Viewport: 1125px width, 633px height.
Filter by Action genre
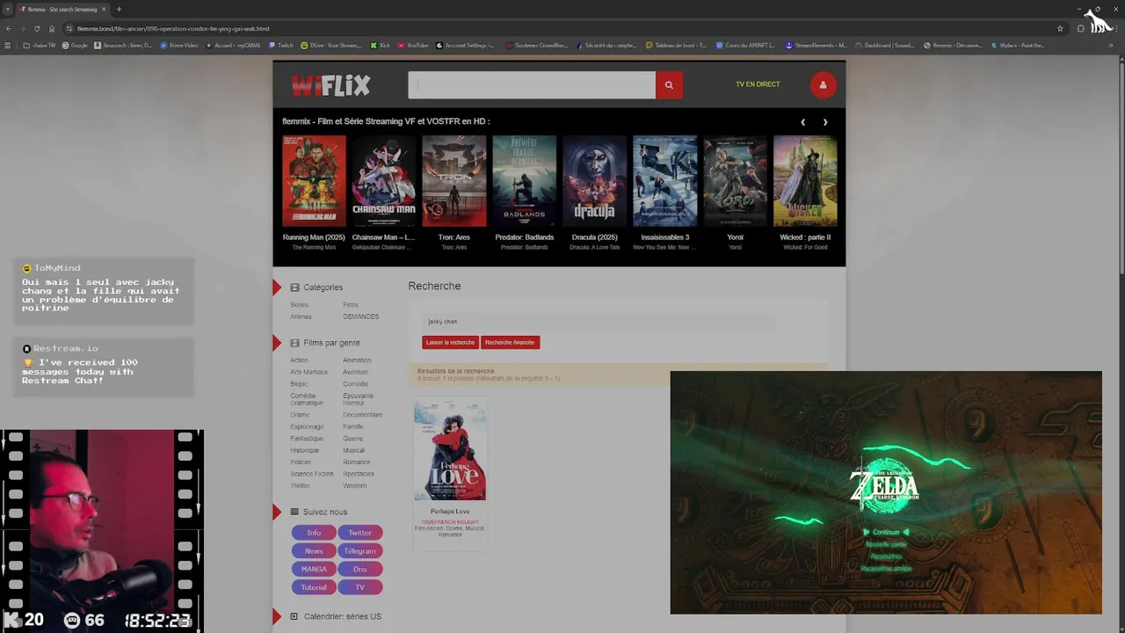[299, 360]
